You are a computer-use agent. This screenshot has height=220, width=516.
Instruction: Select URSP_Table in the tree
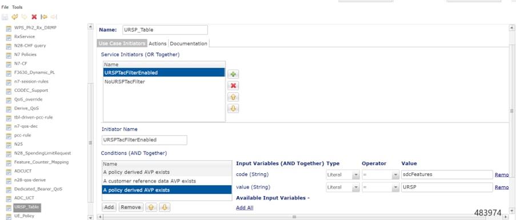[x=26, y=207]
